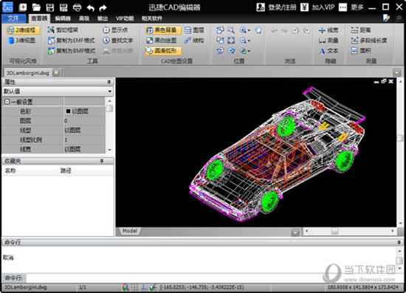Open the layout tab list dropdown arrow
Viewport: 406px width, 293px height.
click(295, 232)
